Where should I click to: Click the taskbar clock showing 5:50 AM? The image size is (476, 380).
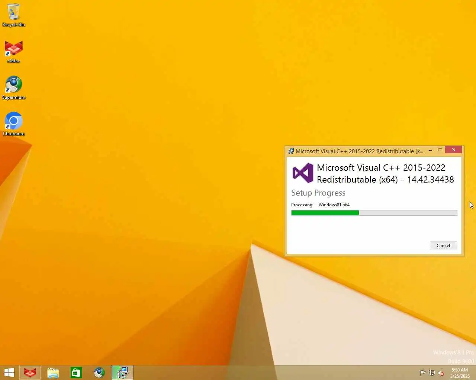(460, 373)
